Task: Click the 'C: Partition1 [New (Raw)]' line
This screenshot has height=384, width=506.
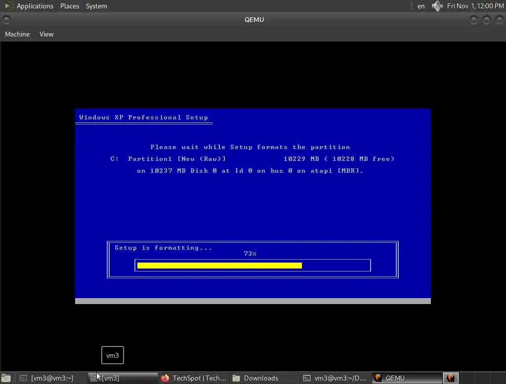Action: (x=253, y=158)
